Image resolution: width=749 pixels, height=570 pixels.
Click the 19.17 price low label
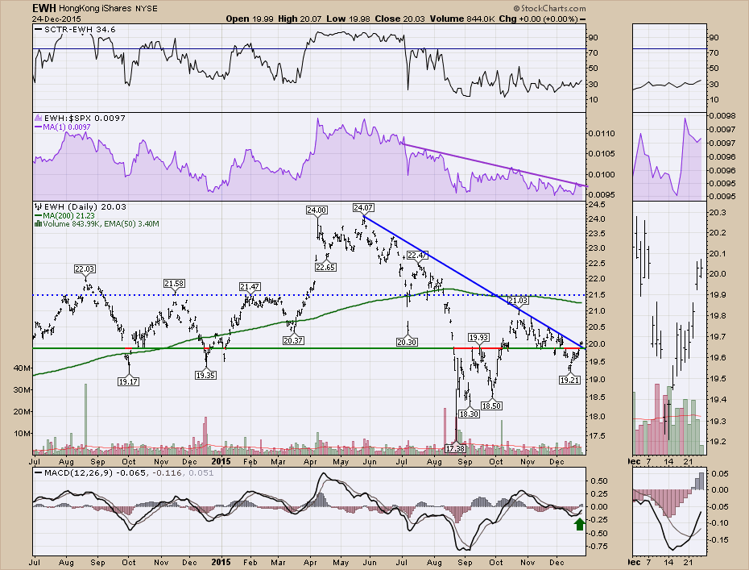pyautogui.click(x=128, y=381)
